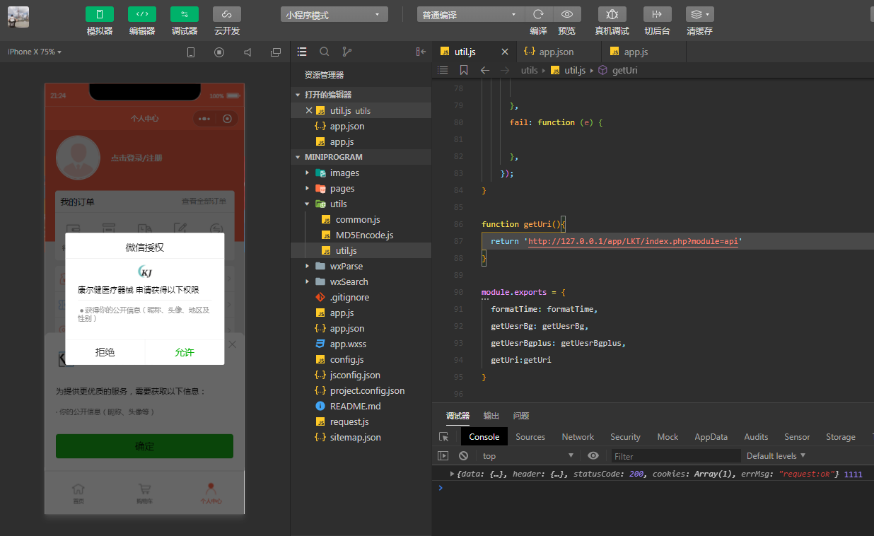
Task: Switch to the AppData devtools tab
Action: (x=711, y=437)
